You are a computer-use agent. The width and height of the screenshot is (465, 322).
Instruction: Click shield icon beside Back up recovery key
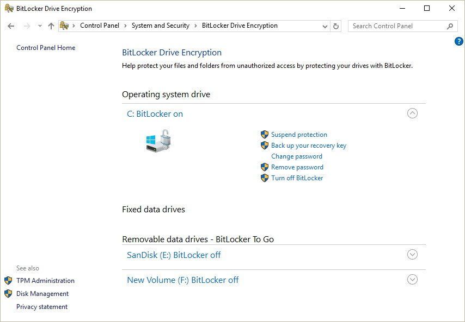tap(264, 146)
